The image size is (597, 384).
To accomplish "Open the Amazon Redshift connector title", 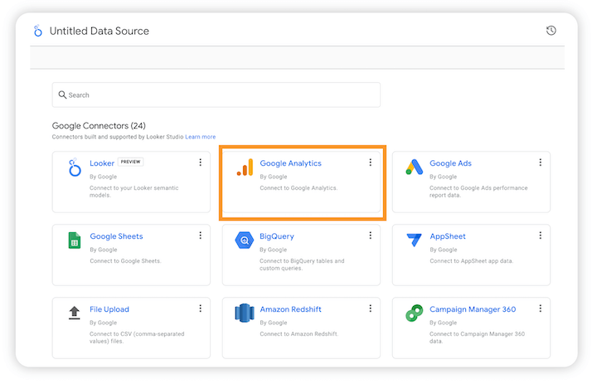I will click(290, 309).
